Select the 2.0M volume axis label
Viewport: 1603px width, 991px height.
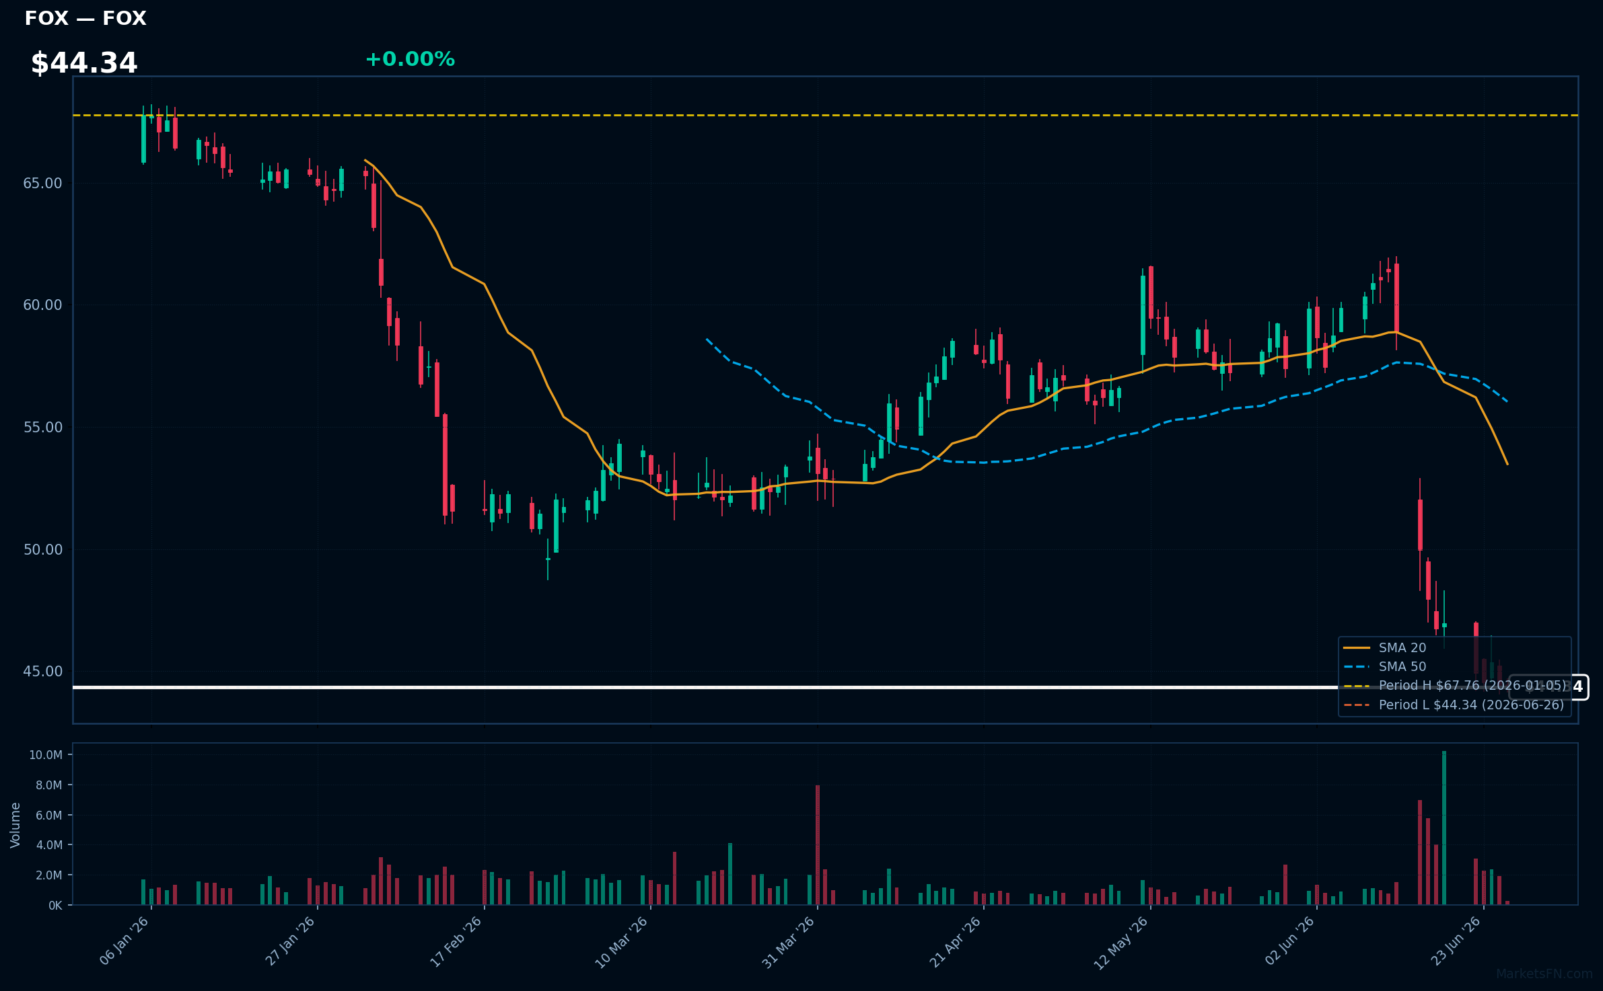[49, 875]
